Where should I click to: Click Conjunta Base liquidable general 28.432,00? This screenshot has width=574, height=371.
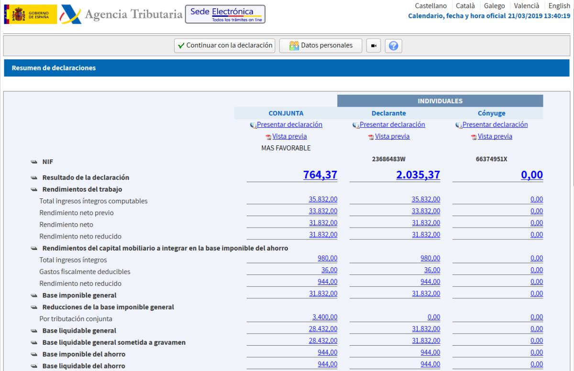[323, 328]
